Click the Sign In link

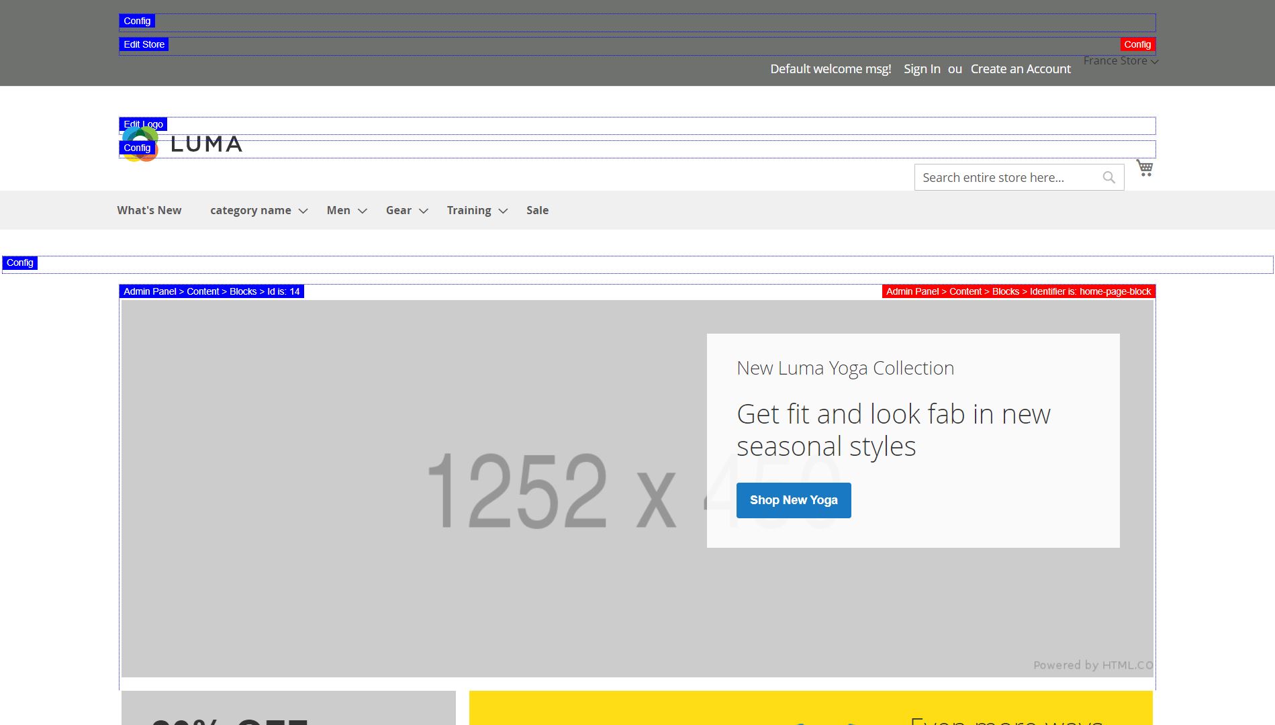pyautogui.click(x=921, y=68)
